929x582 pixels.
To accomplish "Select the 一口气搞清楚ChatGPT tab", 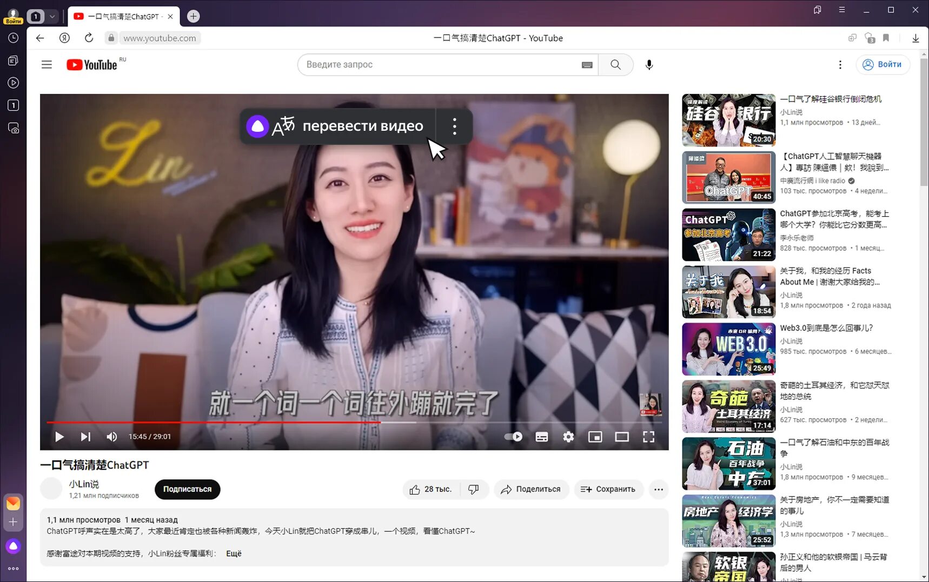I will click(124, 16).
